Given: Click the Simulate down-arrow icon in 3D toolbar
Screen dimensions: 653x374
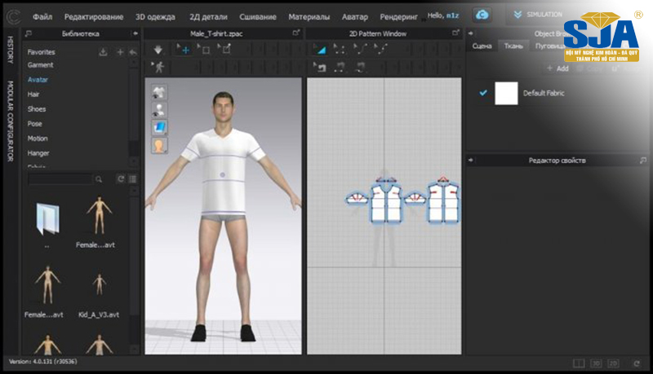Looking at the screenshot, I should pyautogui.click(x=159, y=49).
